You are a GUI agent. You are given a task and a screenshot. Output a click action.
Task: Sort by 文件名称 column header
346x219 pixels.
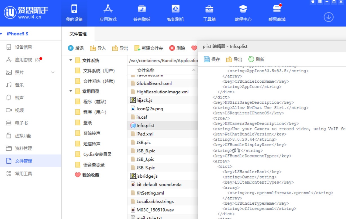[x=163, y=70]
